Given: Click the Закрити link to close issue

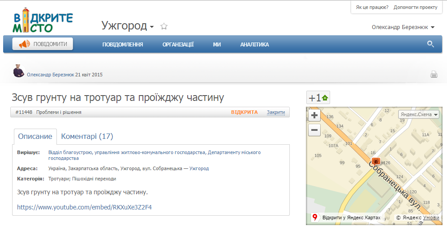Looking at the screenshot, I should pyautogui.click(x=275, y=112).
